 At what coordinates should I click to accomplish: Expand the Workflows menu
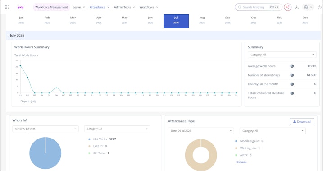coord(149,7)
